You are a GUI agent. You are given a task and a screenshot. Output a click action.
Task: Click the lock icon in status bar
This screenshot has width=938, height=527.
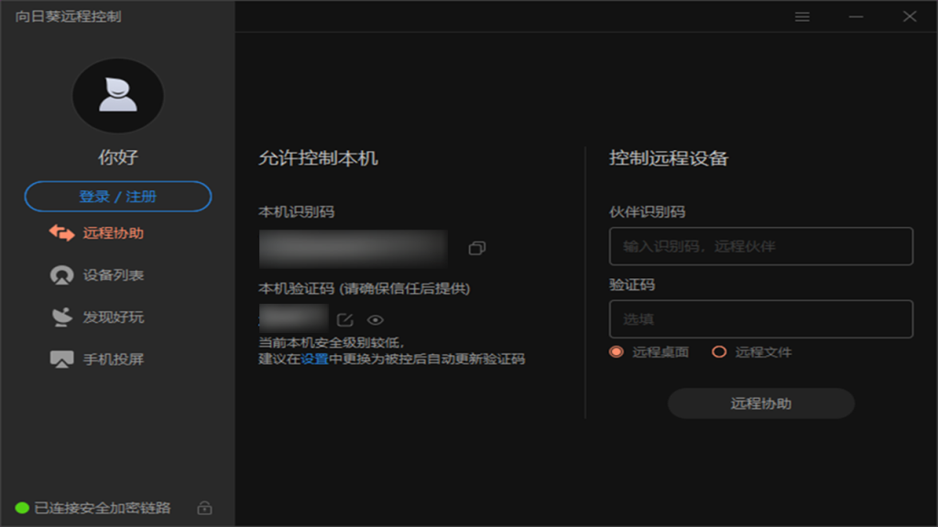pos(204,508)
